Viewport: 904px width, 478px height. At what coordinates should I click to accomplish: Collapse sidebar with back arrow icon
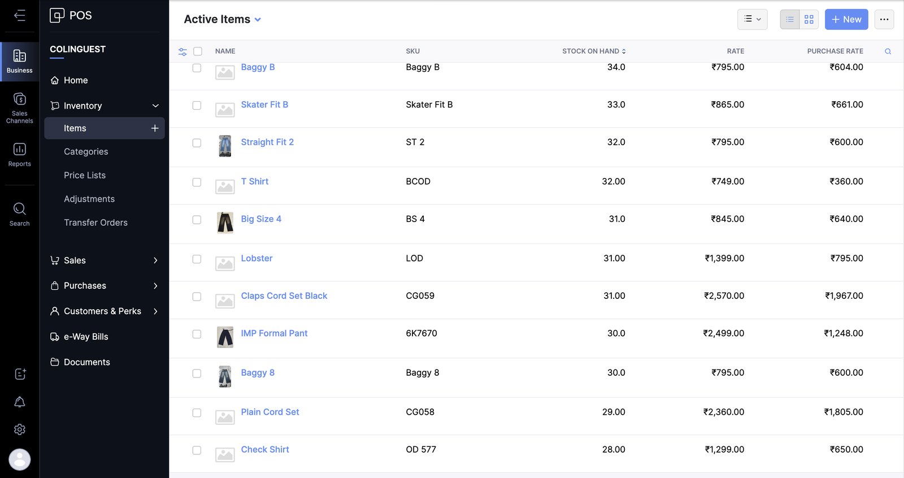pos(20,15)
